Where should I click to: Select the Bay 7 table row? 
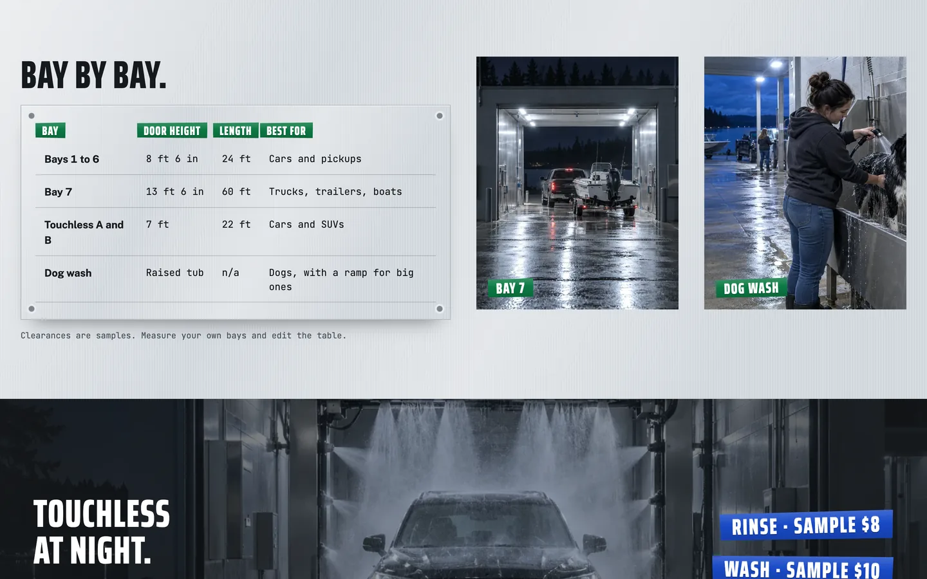(236, 192)
